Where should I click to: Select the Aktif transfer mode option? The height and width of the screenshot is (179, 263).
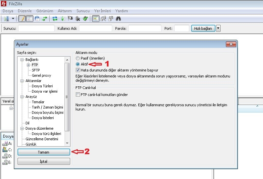(x=78, y=64)
